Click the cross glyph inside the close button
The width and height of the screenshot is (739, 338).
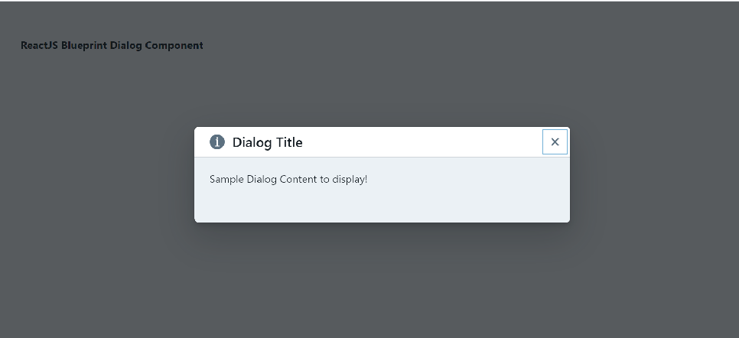point(555,142)
